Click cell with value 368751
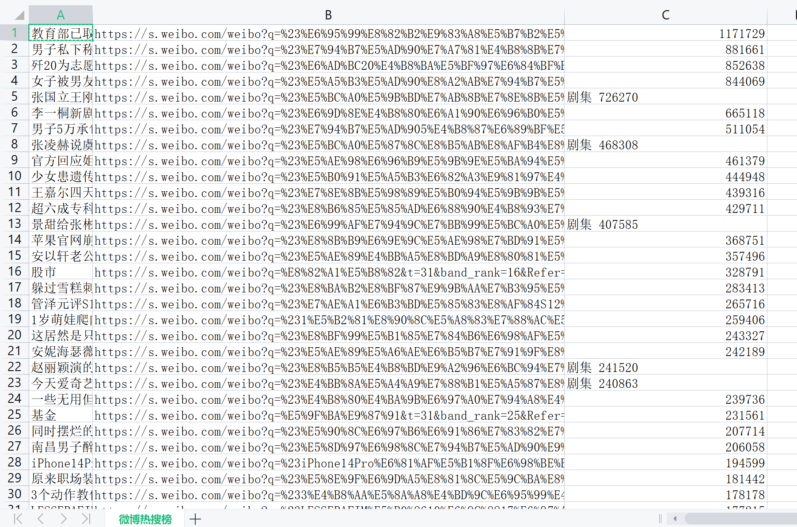 pyautogui.click(x=665, y=240)
